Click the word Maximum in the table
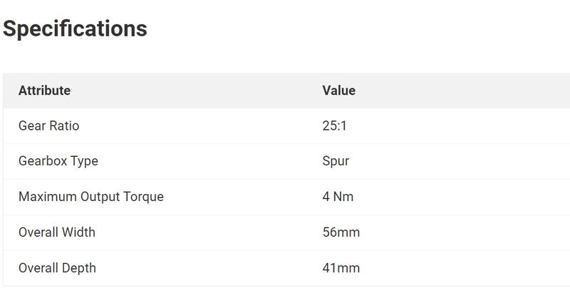The height and width of the screenshot is (288, 570). coord(45,197)
